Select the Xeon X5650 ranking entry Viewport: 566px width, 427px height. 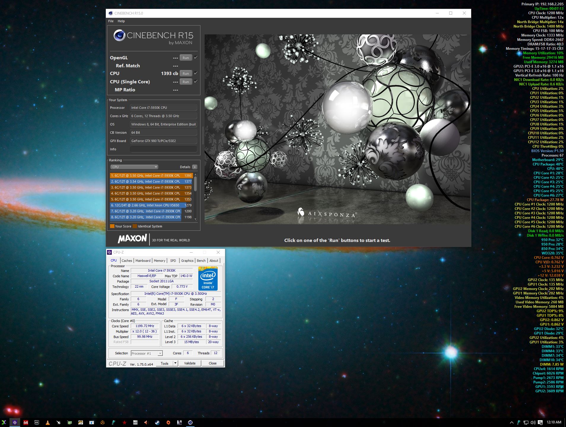pos(151,205)
